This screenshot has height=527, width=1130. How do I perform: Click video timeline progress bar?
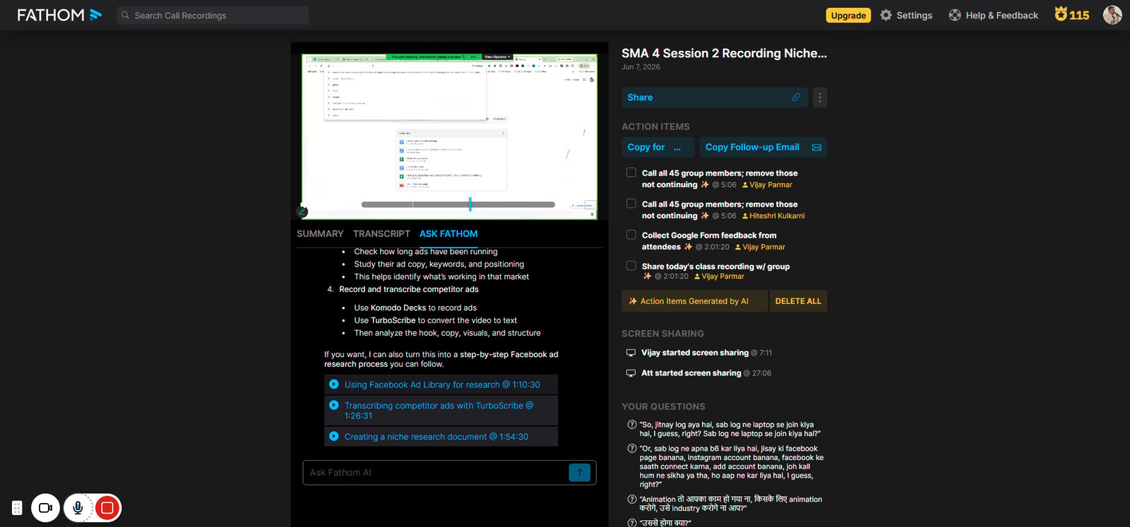458,205
